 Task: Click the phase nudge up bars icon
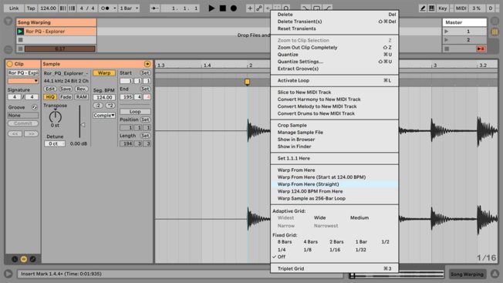73,8
